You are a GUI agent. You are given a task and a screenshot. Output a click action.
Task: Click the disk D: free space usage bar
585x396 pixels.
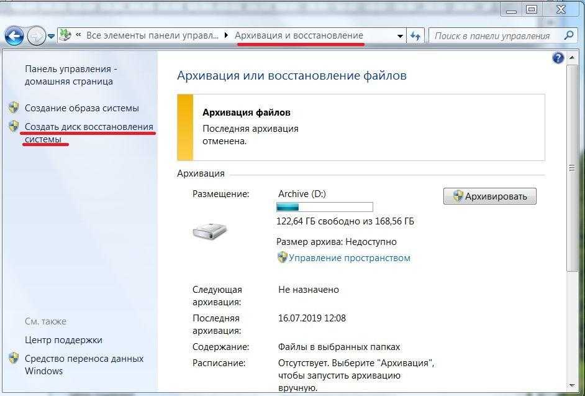pyautogui.click(x=324, y=207)
